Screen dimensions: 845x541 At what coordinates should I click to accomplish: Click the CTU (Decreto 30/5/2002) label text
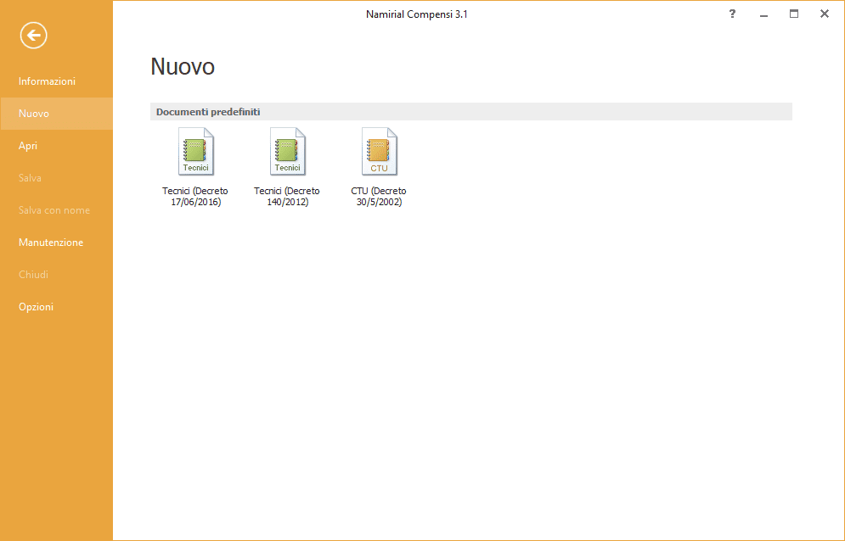pyautogui.click(x=378, y=196)
